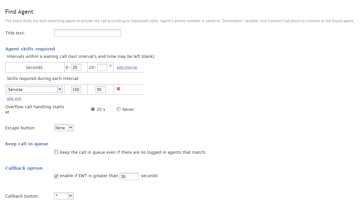Click the Agent skills required heading
Viewport: 361px width, 207px height.
click(x=30, y=49)
